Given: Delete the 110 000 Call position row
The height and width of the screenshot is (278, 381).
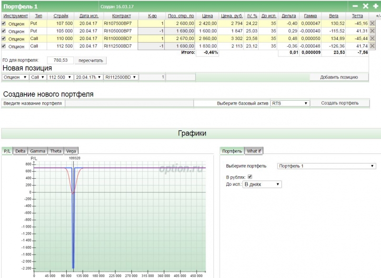Looking at the screenshot, I should tap(372, 38).
